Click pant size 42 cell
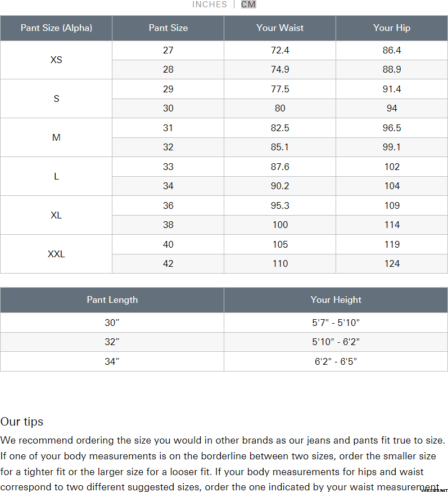Screen dimensions: 448x492 pos(168,263)
